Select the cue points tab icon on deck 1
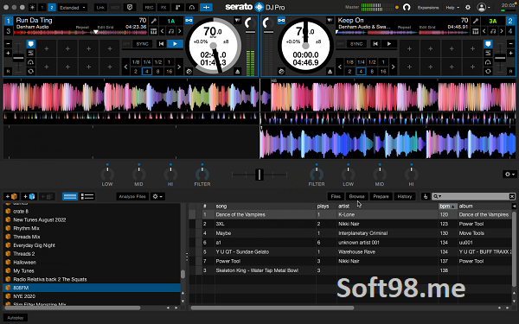Image resolution: width=519 pixels, height=324 pixels. 31,44
